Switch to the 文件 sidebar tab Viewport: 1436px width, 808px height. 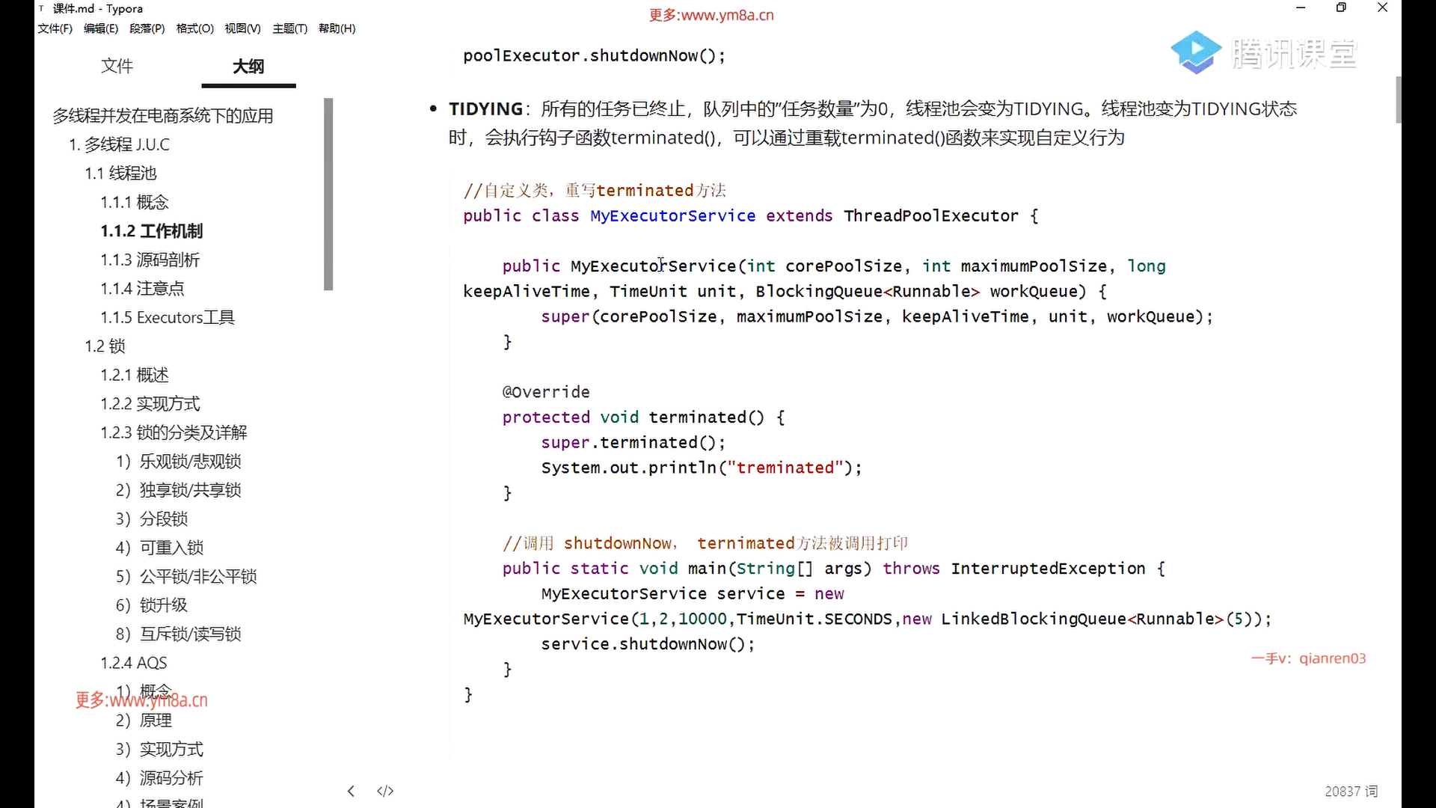coord(117,66)
